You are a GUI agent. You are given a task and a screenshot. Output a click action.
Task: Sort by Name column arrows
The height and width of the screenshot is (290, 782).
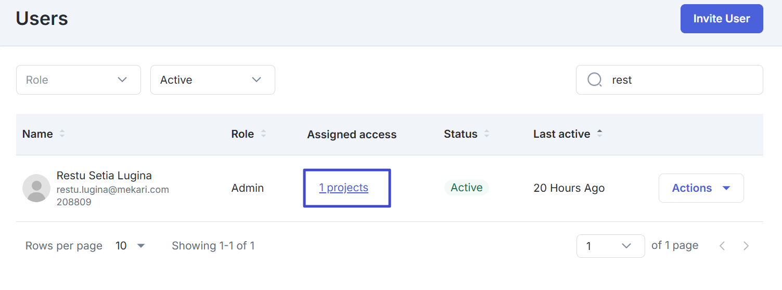[62, 134]
